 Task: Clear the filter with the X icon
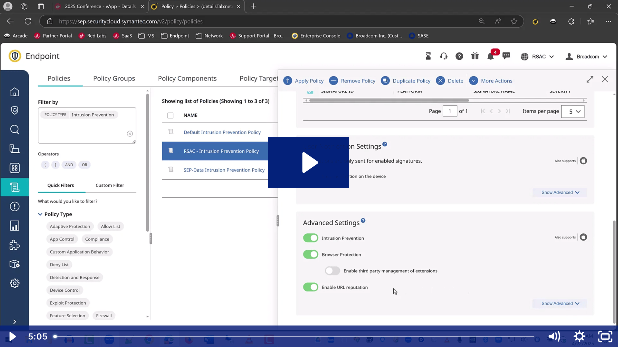(130, 134)
